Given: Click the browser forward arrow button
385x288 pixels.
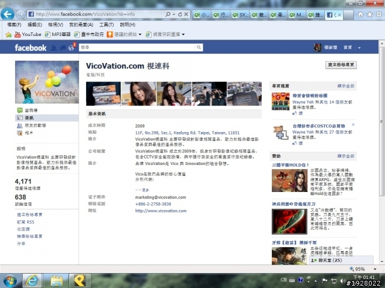Looking at the screenshot, I should [20, 14].
